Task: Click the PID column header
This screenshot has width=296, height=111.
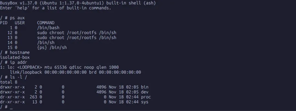Action: [4, 23]
